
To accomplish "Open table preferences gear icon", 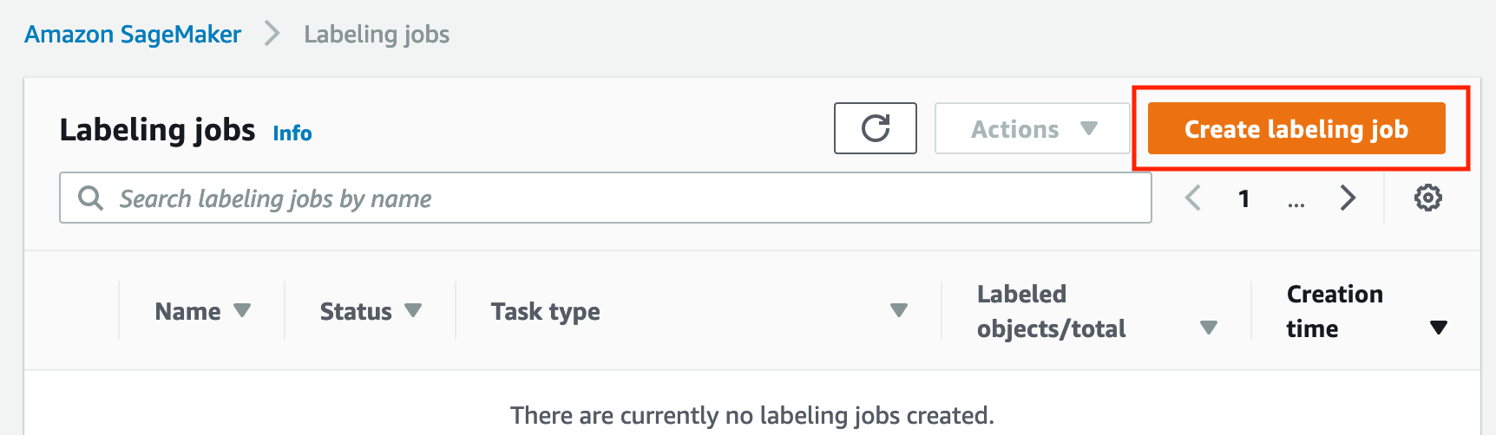I will (1427, 198).
